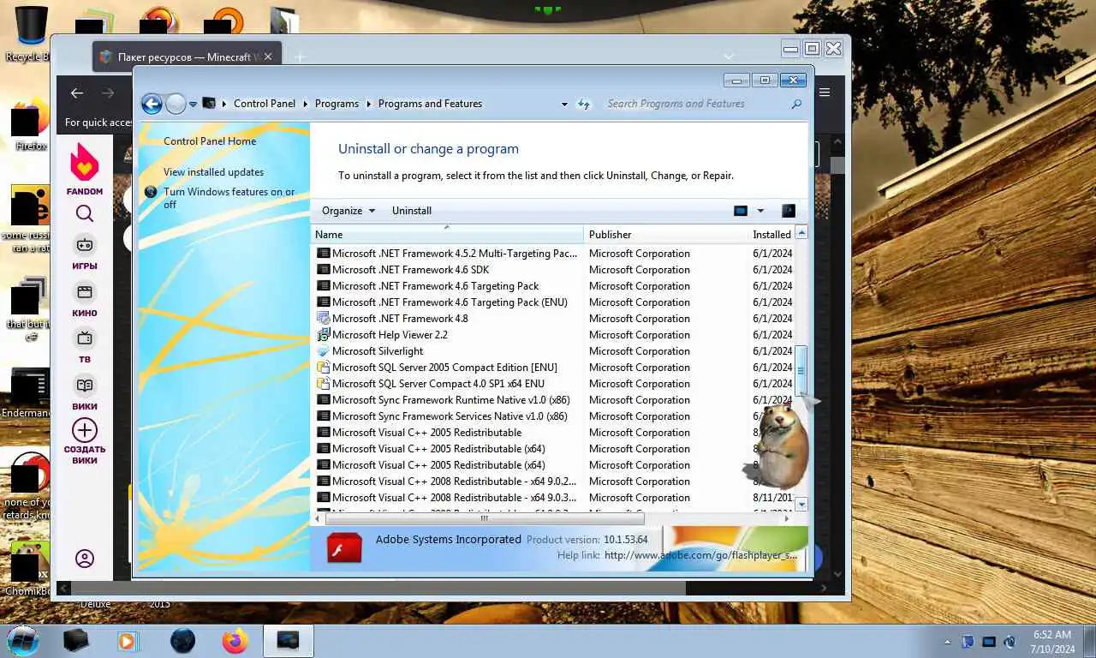Image resolution: width=1096 pixels, height=658 pixels.
Task: Open the Organize dropdown menu
Action: pos(348,211)
